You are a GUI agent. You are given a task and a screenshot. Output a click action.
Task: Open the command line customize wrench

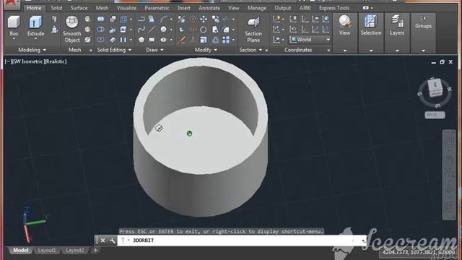click(x=113, y=240)
